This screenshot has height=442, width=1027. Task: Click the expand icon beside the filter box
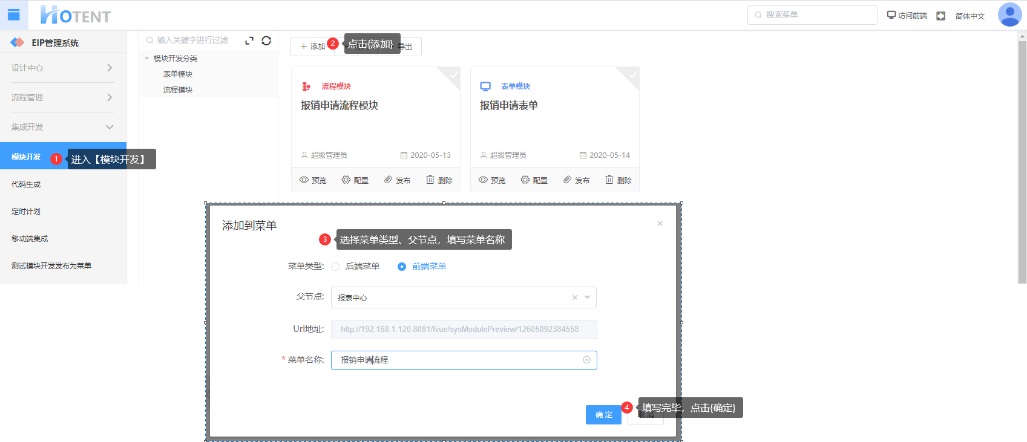click(x=249, y=41)
